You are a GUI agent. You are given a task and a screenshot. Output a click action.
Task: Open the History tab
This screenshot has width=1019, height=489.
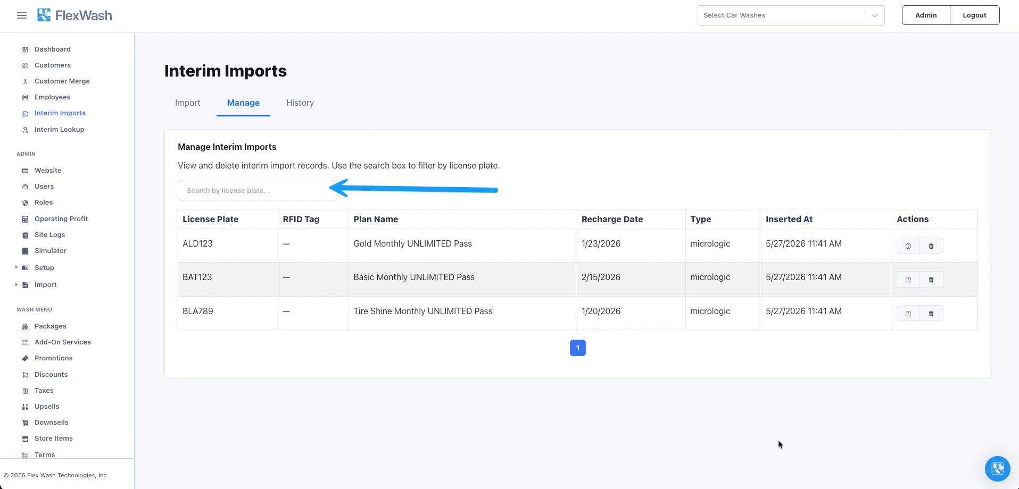click(300, 103)
